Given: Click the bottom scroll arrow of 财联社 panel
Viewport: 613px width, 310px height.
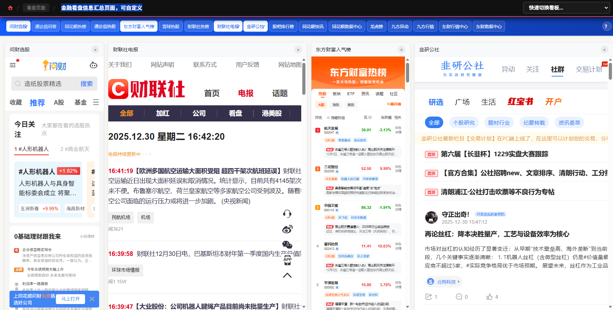Looking at the screenshot, I should pos(304,307).
